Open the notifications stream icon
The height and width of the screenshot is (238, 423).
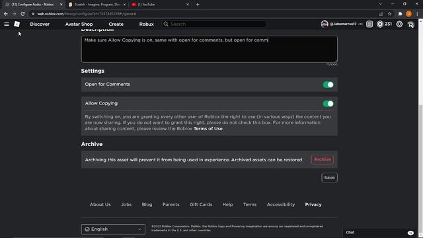click(369, 24)
